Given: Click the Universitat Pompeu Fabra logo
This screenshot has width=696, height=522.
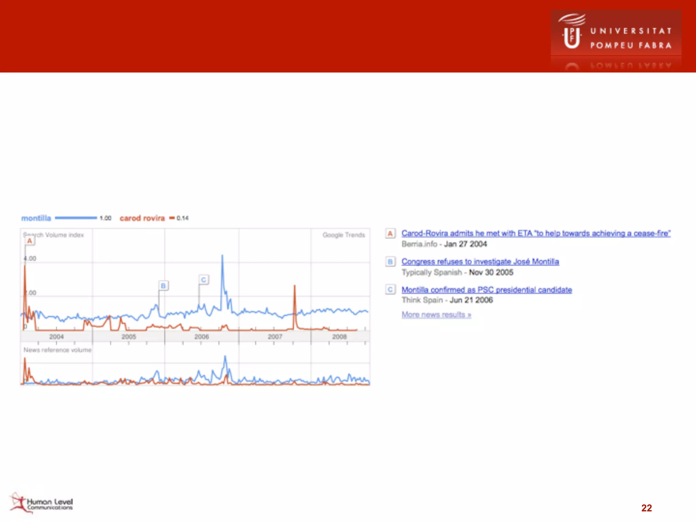Looking at the screenshot, I should [615, 34].
